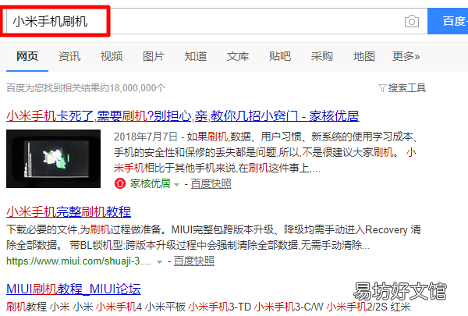Select the 网页 tab
Screen dimensions: 468x316
(x=27, y=56)
